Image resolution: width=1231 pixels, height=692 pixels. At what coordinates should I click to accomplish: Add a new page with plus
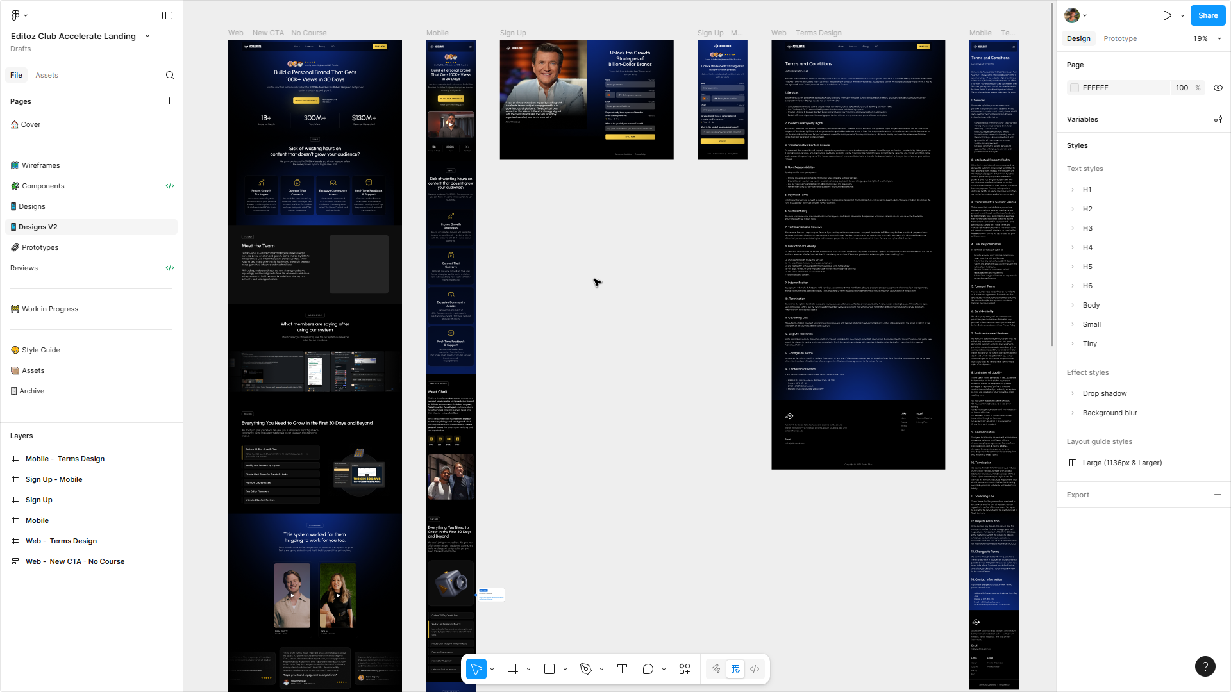(169, 101)
